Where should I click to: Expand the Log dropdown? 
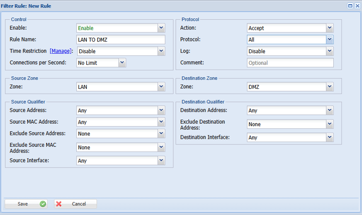(329, 51)
